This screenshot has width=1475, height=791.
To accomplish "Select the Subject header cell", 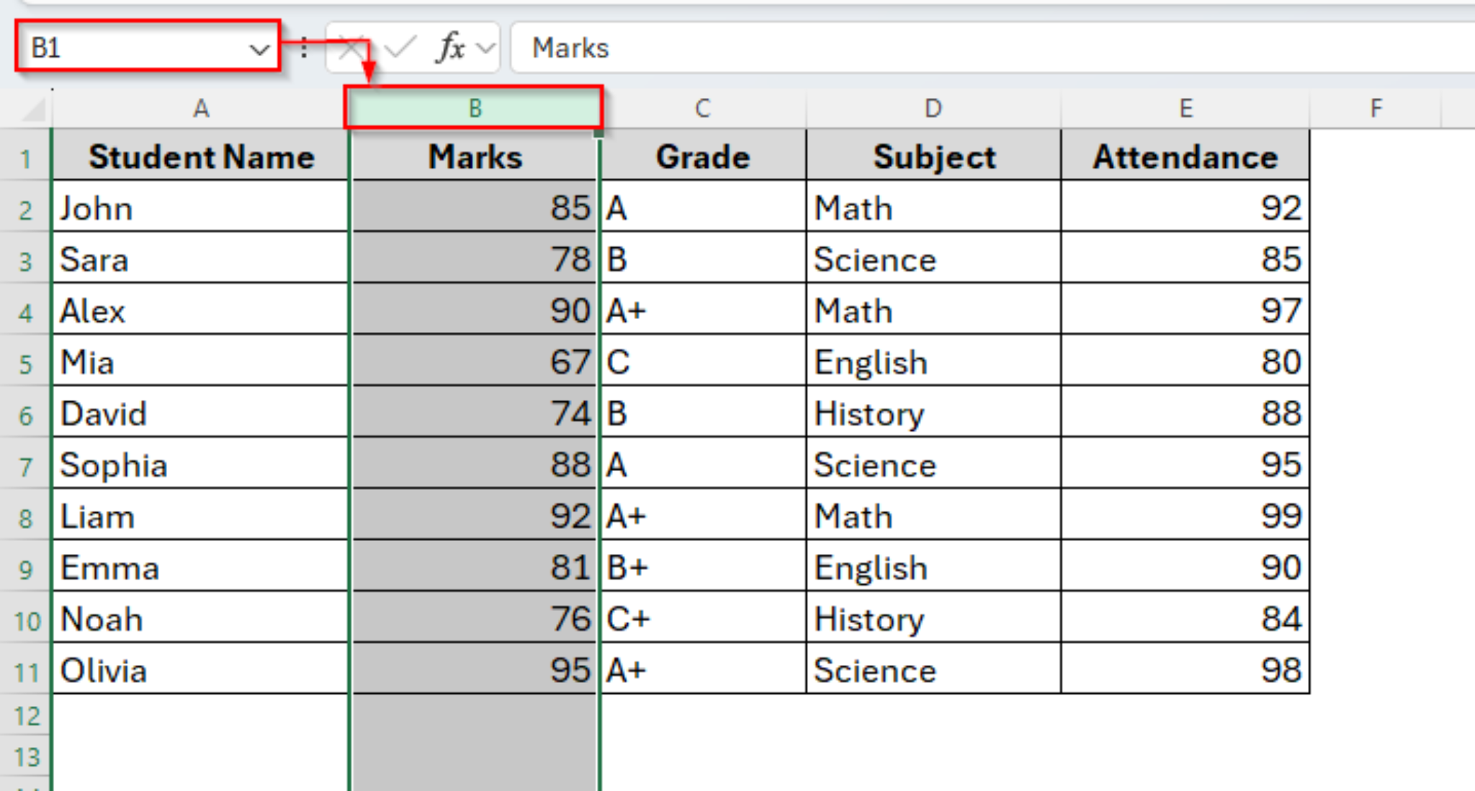I will click(x=933, y=156).
